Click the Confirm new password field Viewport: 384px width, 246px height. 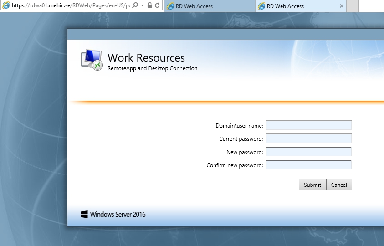coord(308,165)
